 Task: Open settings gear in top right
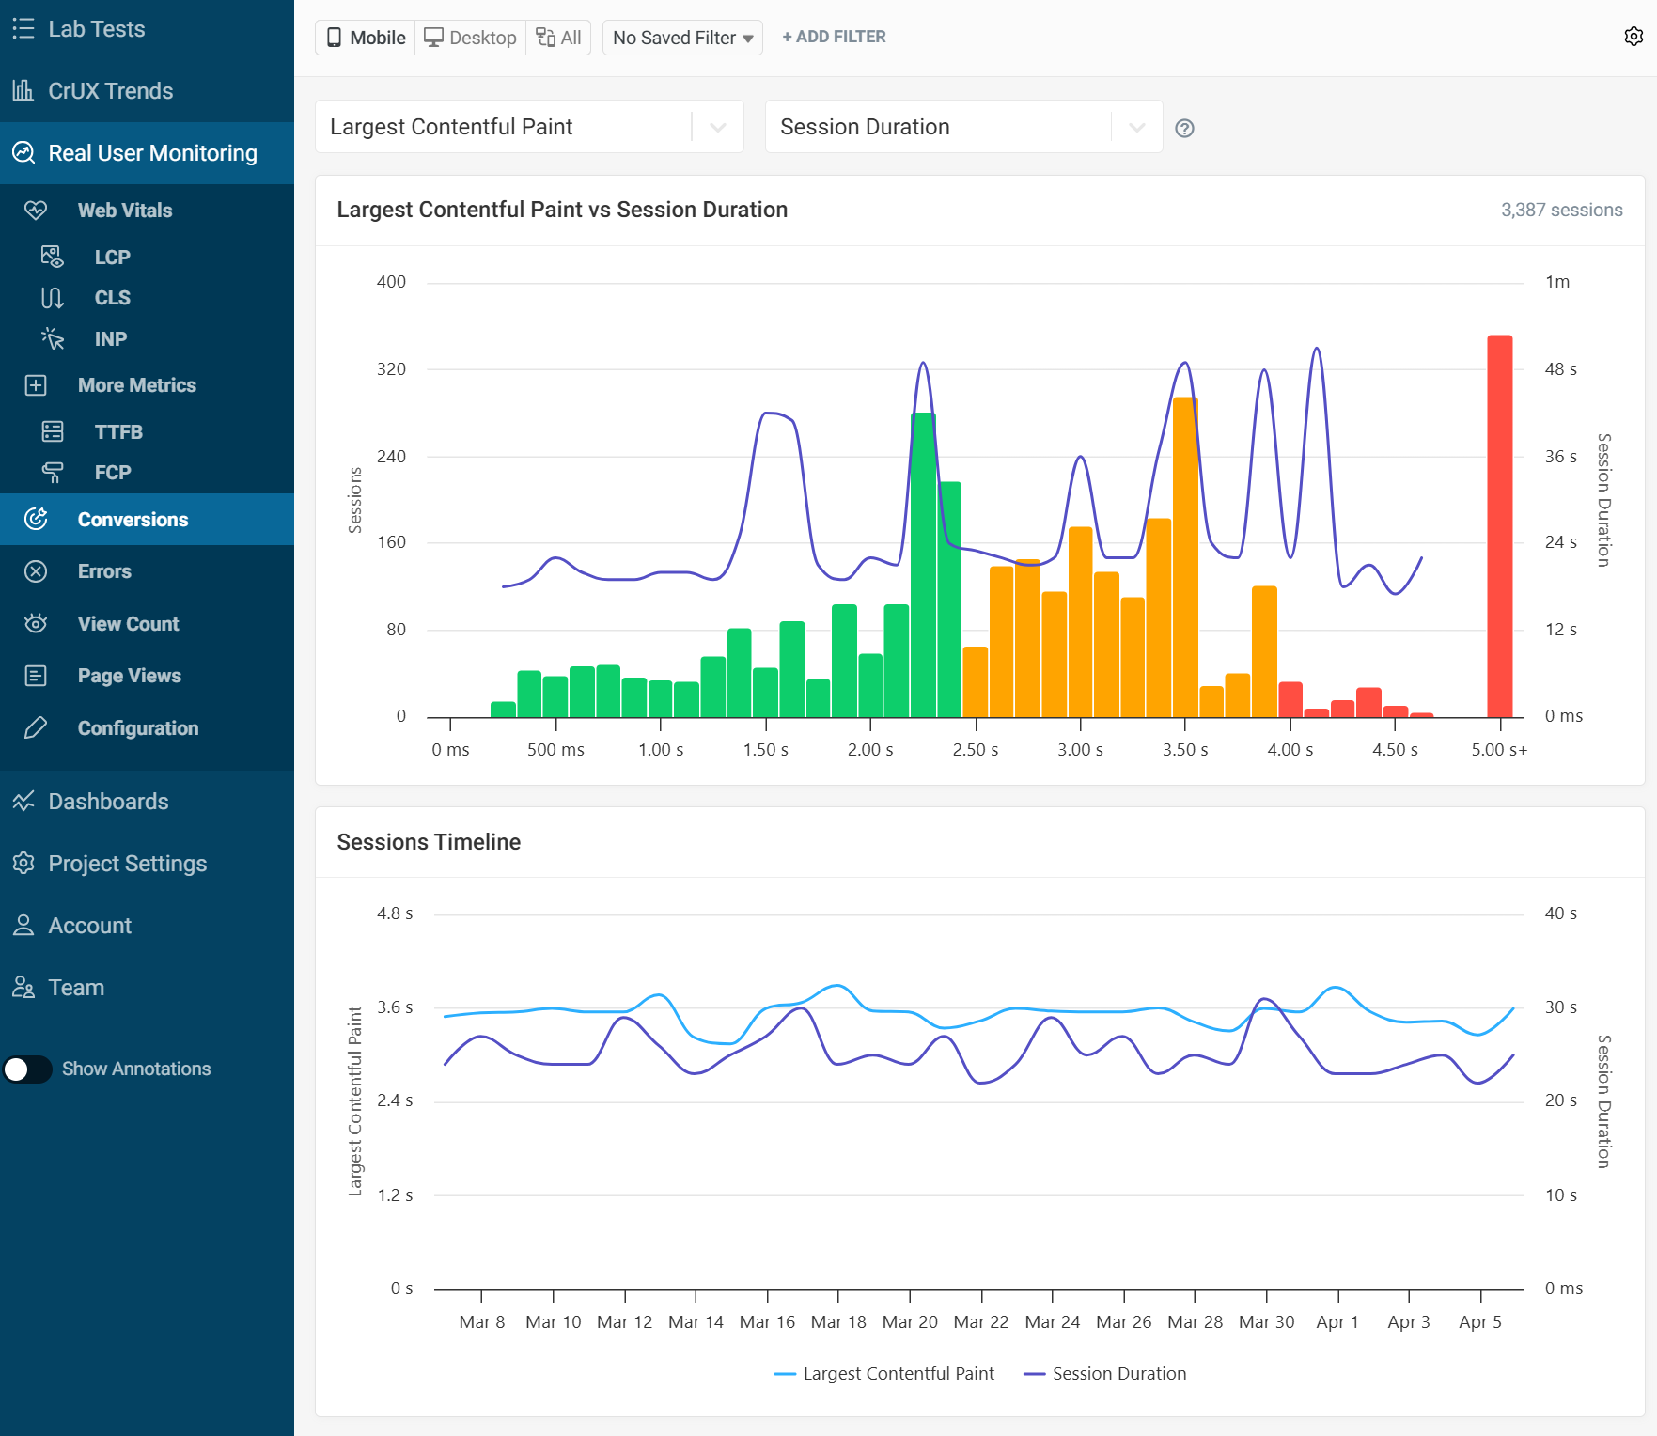[x=1634, y=37]
